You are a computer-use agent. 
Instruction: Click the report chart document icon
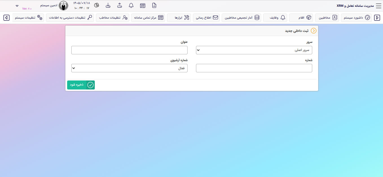point(154,6)
